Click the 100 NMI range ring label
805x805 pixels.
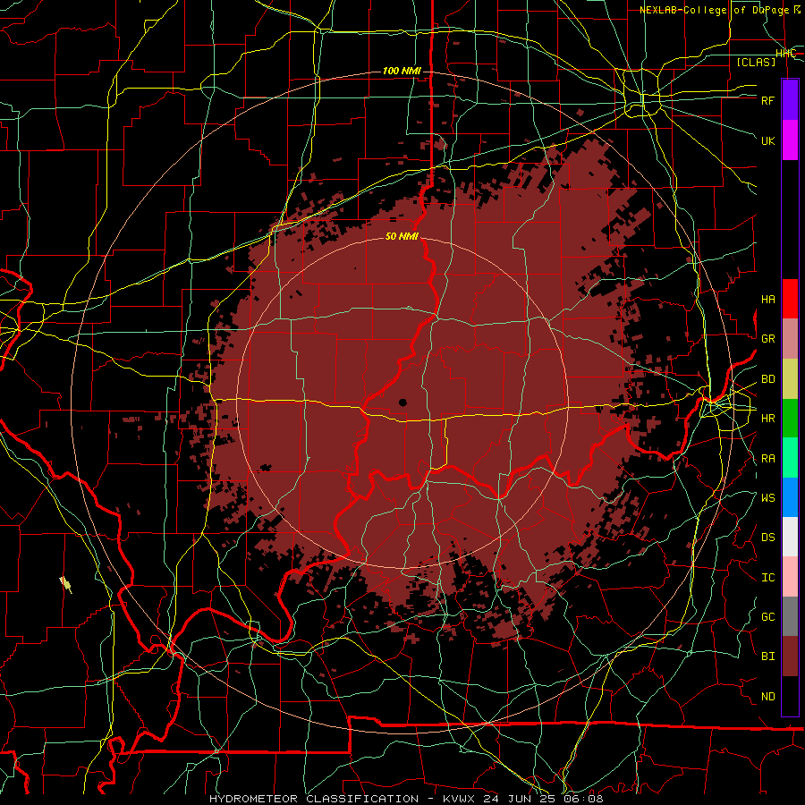pos(402,71)
